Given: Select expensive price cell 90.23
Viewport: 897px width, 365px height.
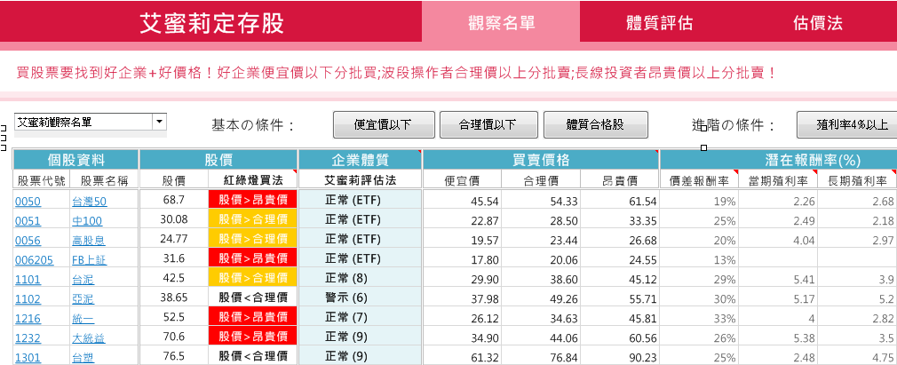Looking at the screenshot, I should tap(620, 357).
